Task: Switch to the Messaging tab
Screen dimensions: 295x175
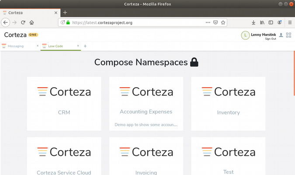Action: coord(16,46)
